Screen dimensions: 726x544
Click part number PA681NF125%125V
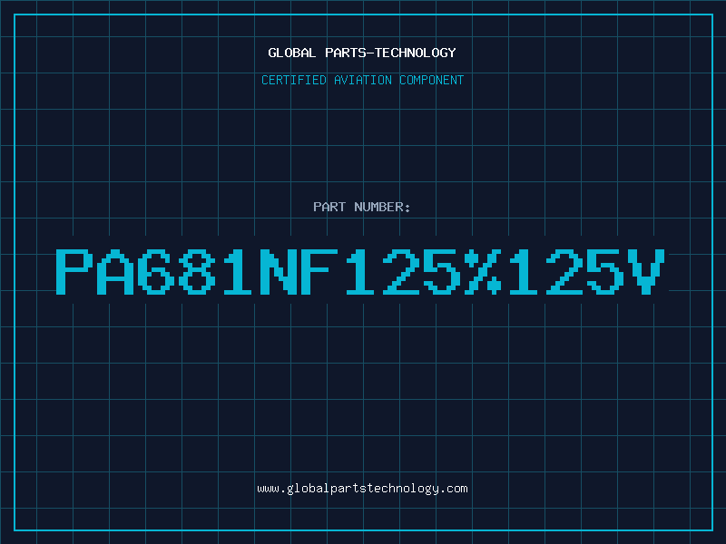[x=360, y=272]
